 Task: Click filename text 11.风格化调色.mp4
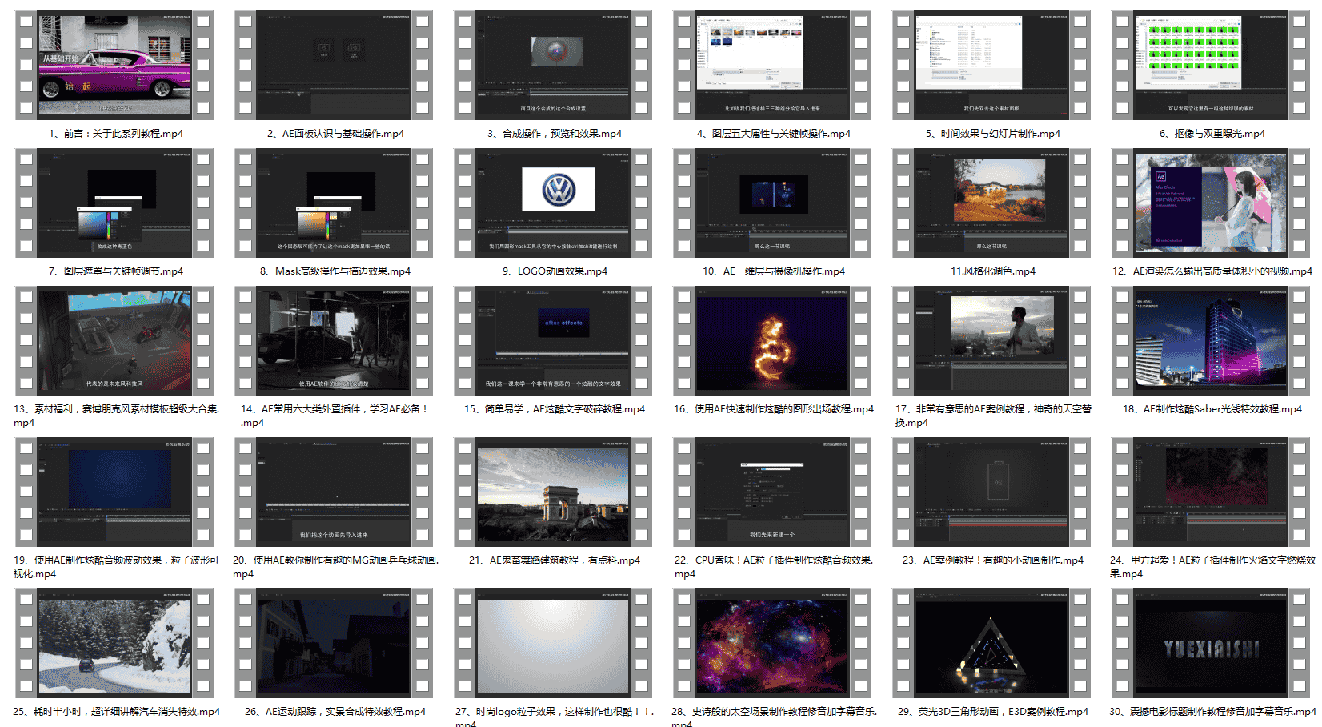point(992,271)
